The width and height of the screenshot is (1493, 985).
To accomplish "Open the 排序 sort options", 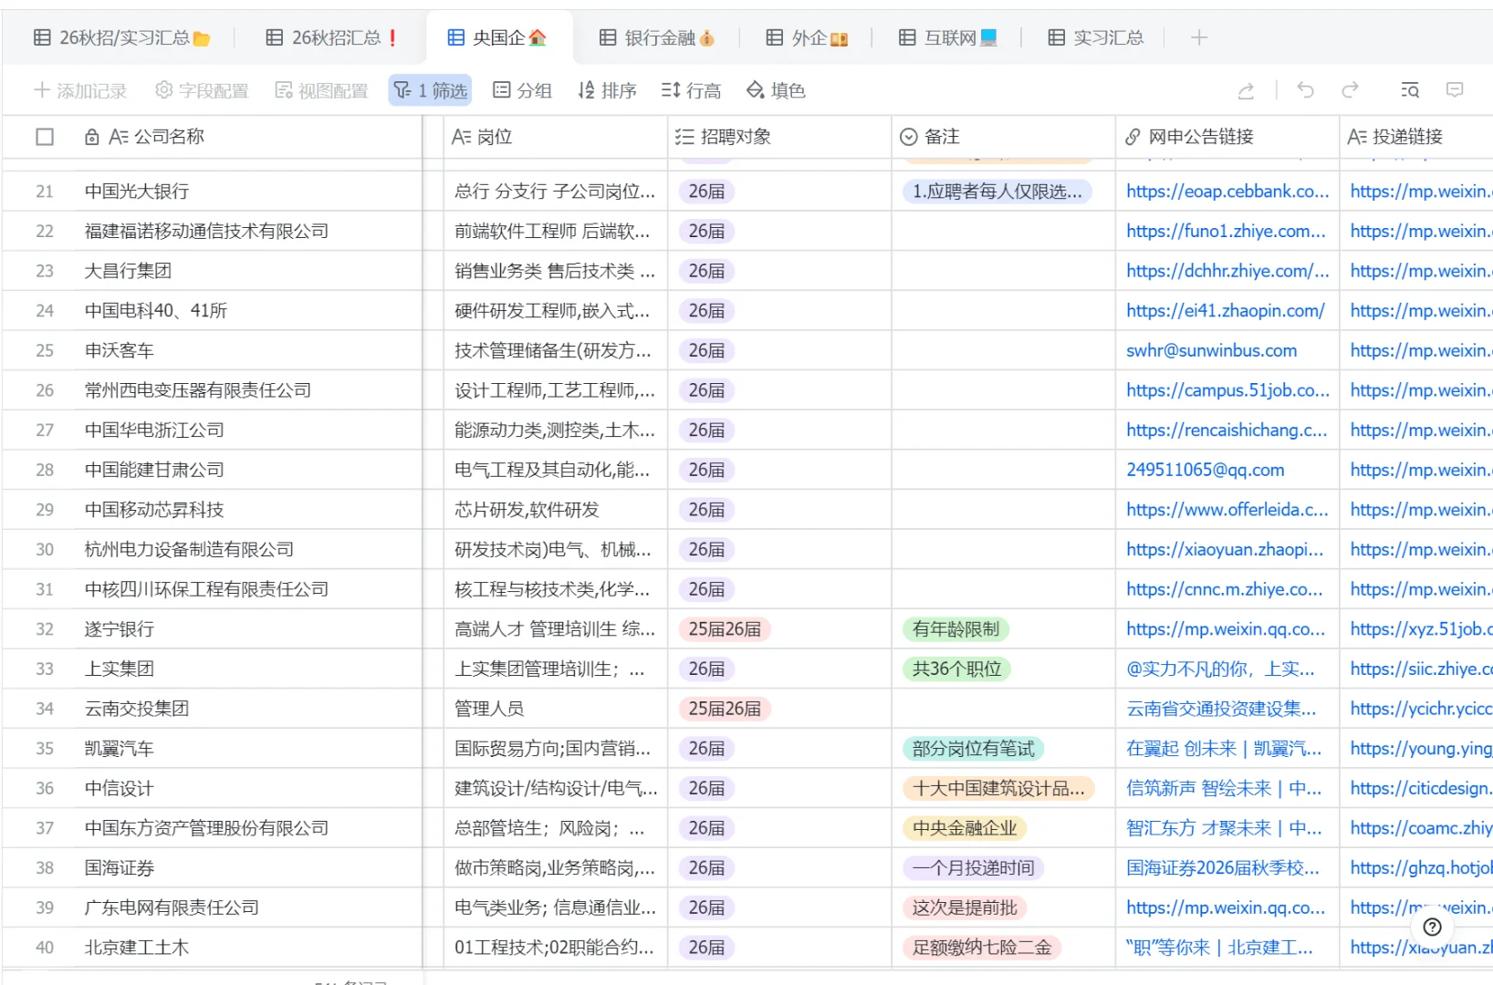I will [x=607, y=90].
